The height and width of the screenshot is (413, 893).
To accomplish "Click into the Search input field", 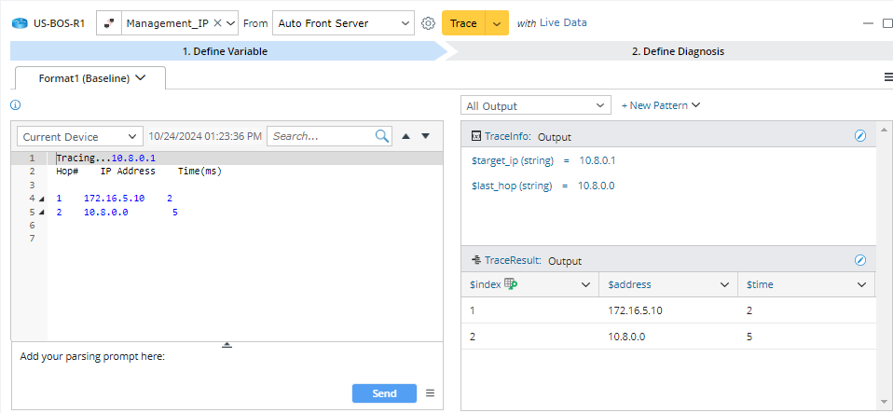I will [x=322, y=136].
